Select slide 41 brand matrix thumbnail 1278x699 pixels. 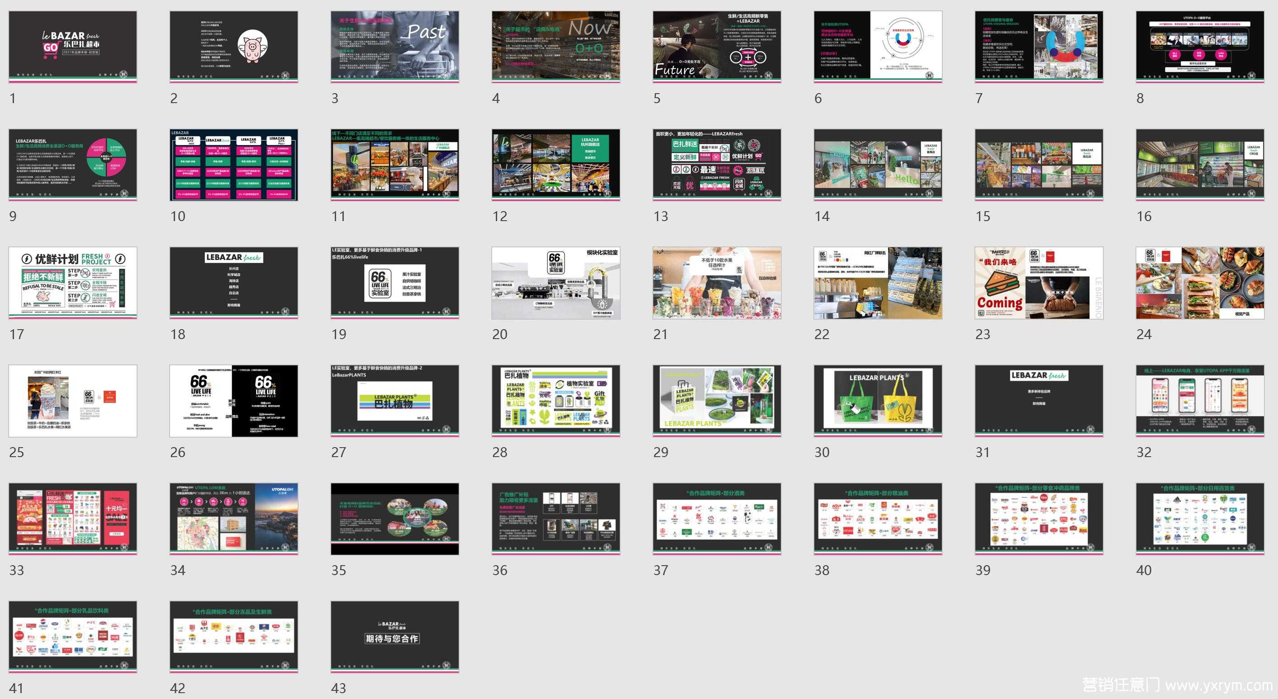click(73, 637)
